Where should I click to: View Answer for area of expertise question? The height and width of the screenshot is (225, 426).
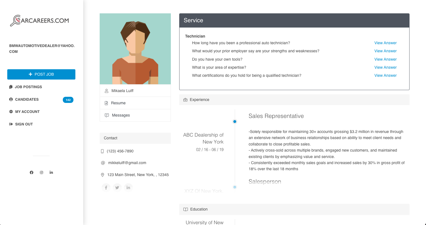click(x=385, y=67)
